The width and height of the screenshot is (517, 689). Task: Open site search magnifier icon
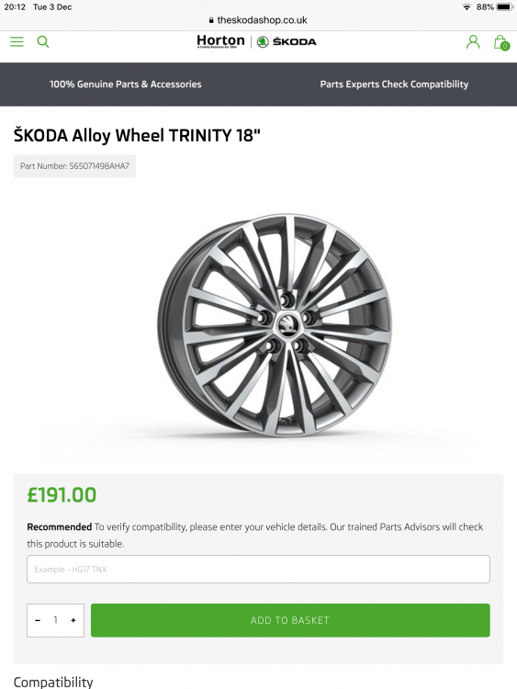click(43, 41)
